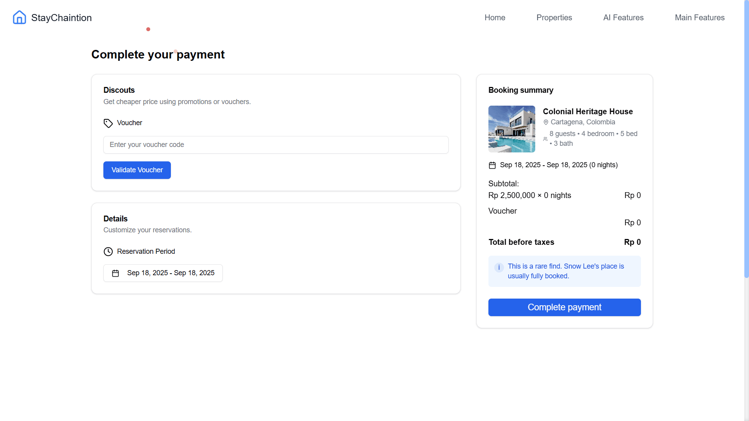This screenshot has height=421, width=749.
Task: Select the voucher tag icon
Action: 108,123
